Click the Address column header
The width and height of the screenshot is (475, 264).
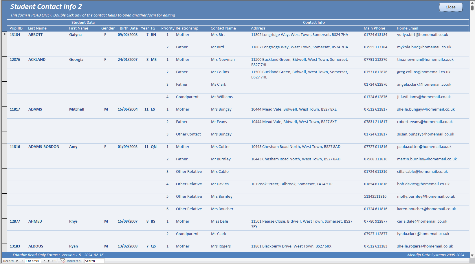[x=258, y=28]
